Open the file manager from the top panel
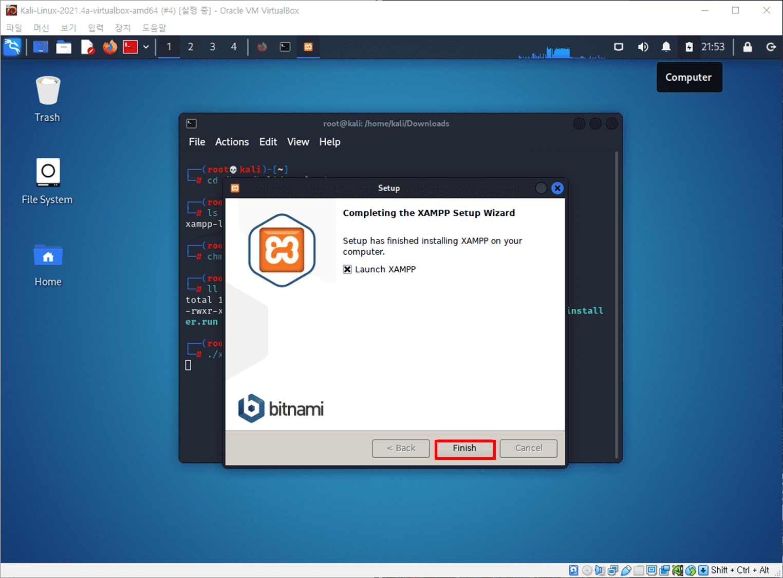The height and width of the screenshot is (578, 783). tap(64, 47)
